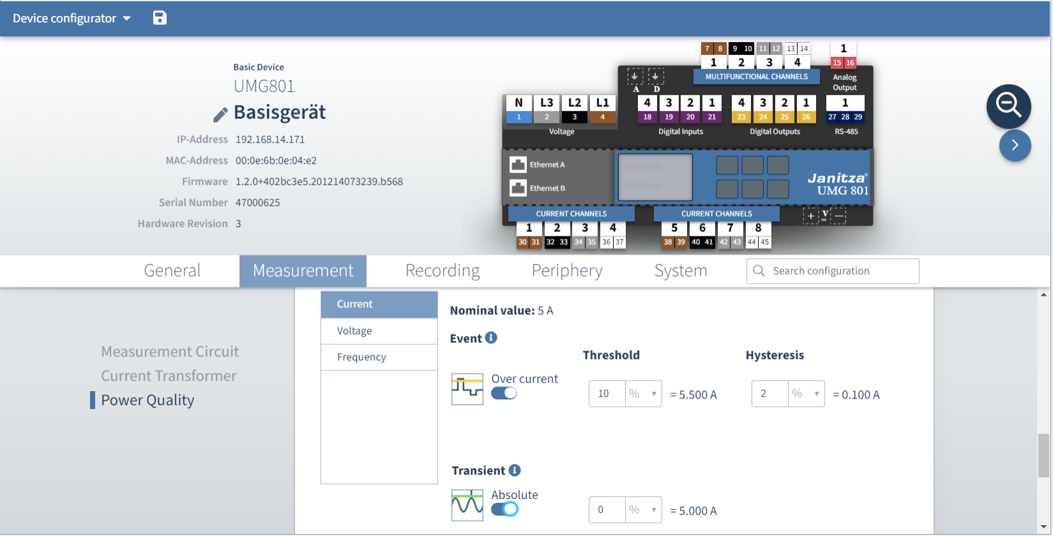Click Digital Inputs terminal 4
Viewport: 1053px width, 536px height.
click(648, 109)
